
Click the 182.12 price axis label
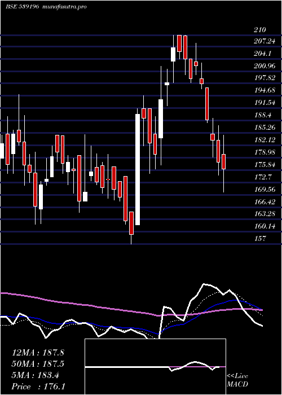pyautogui.click(x=265, y=140)
